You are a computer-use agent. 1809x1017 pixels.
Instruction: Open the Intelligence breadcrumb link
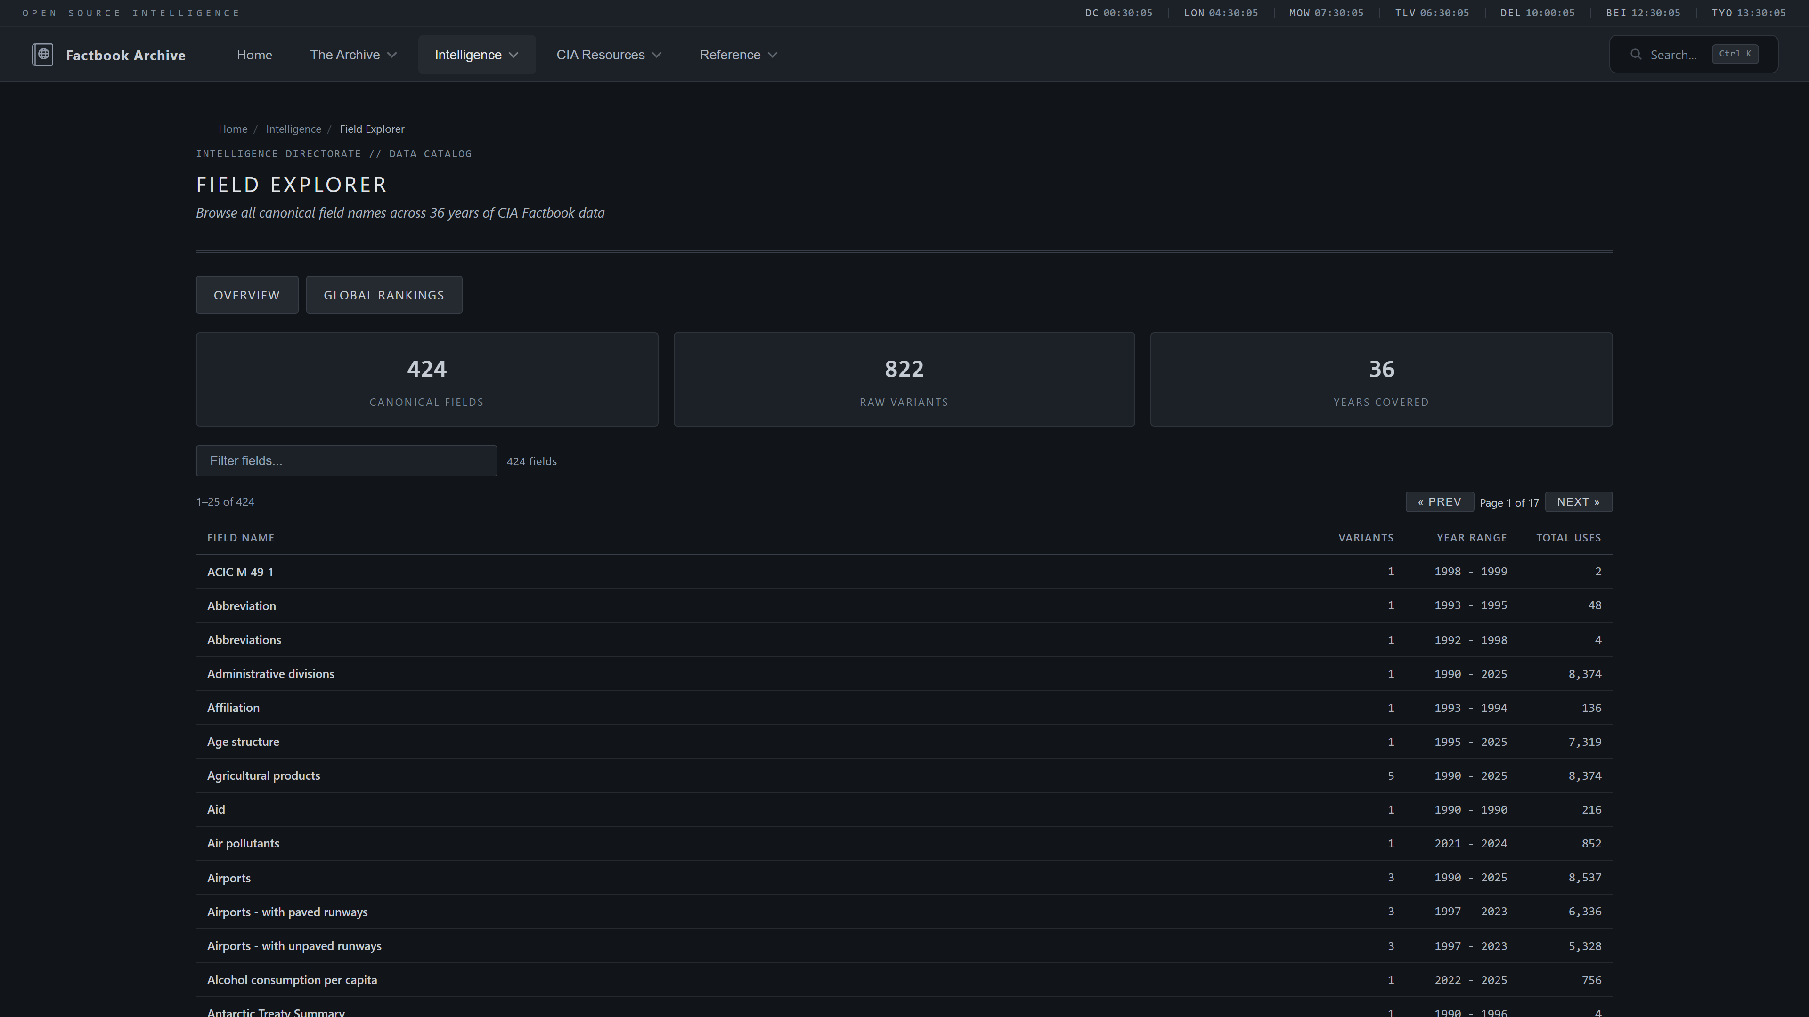(293, 129)
